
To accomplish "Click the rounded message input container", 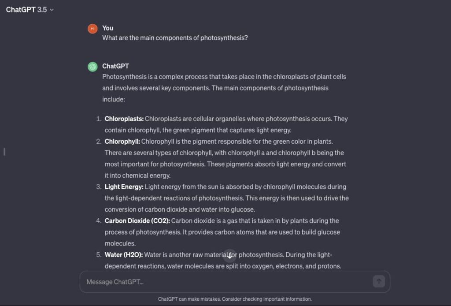I will pos(234,281).
